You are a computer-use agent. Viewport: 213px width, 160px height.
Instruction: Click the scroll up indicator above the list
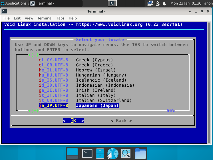click(34, 55)
